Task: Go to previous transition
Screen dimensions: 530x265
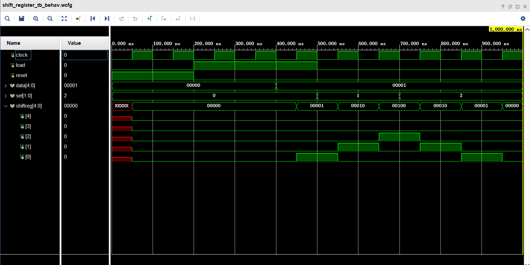Action: click(121, 19)
